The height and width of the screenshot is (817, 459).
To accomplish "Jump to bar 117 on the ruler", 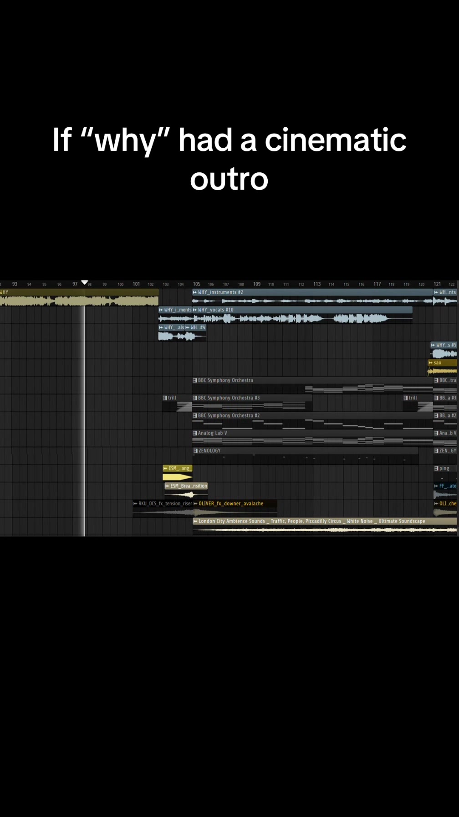I will pos(377,284).
